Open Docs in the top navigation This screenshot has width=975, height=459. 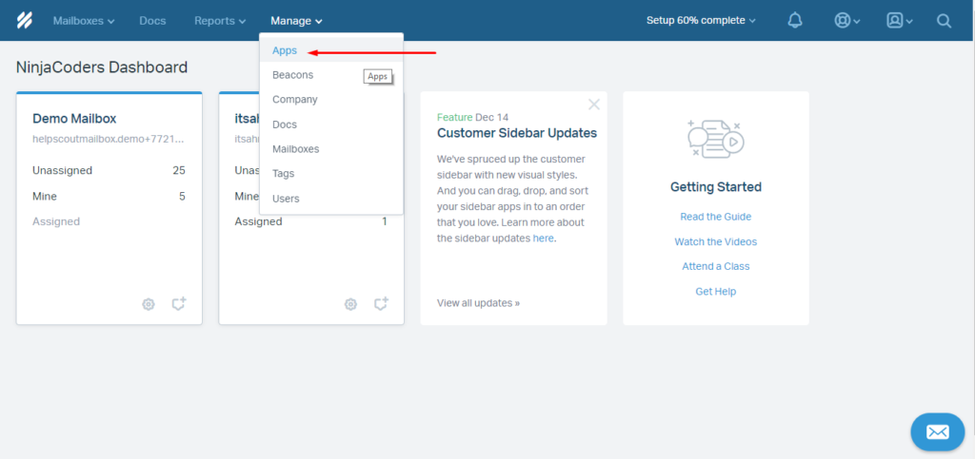coord(152,21)
